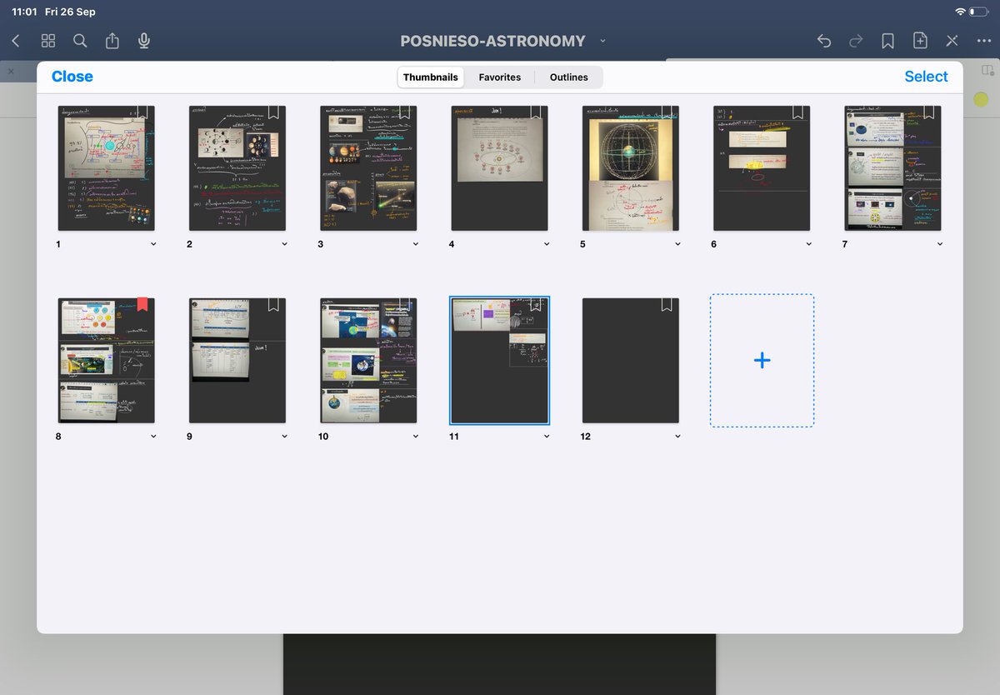Viewport: 1000px width, 695px height.
Task: Open page 1 options chevron
Action: tap(153, 244)
